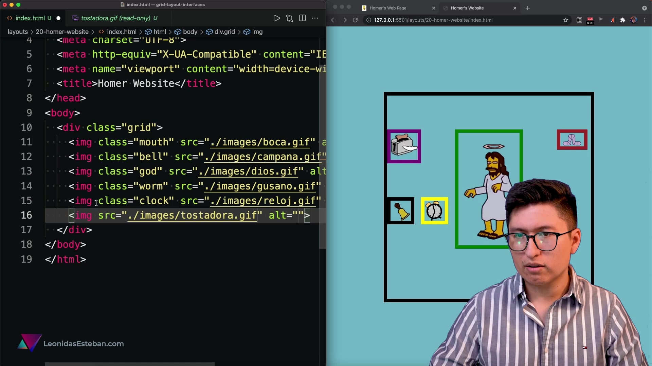Screen dimensions: 652x366
Task: Click the speaker mute extension icon
Action: click(x=612, y=20)
